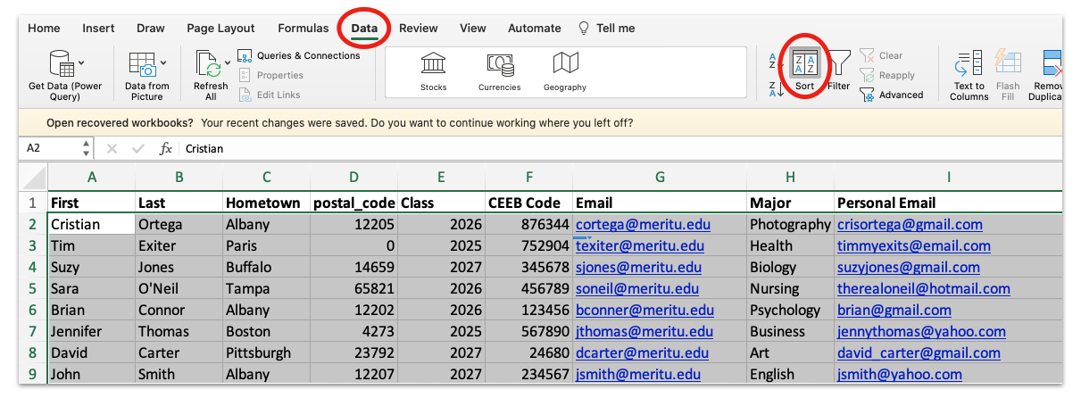Image resolution: width=1081 pixels, height=398 pixels.
Task: Switch to the Home tab
Action: (x=44, y=28)
